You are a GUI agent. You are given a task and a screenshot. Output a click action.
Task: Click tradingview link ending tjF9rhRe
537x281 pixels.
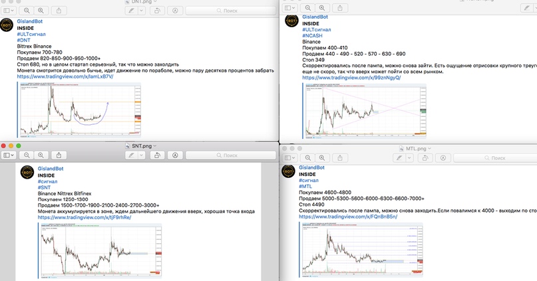click(x=85, y=217)
